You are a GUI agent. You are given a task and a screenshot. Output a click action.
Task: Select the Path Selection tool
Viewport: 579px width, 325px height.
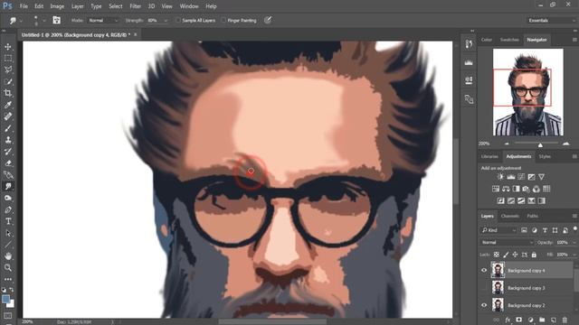point(8,233)
